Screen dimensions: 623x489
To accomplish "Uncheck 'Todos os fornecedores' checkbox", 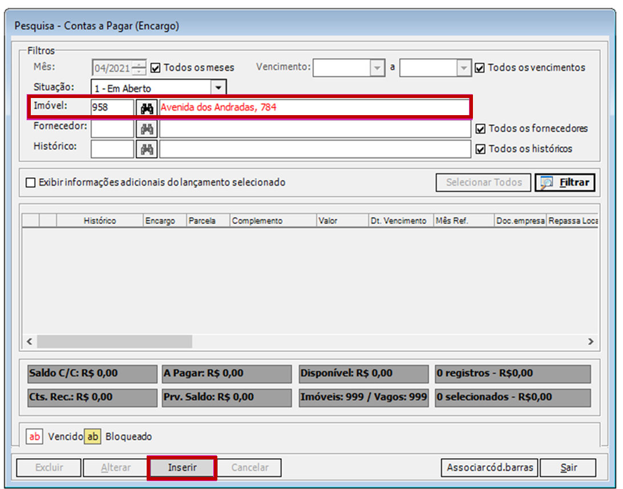I will (480, 129).
